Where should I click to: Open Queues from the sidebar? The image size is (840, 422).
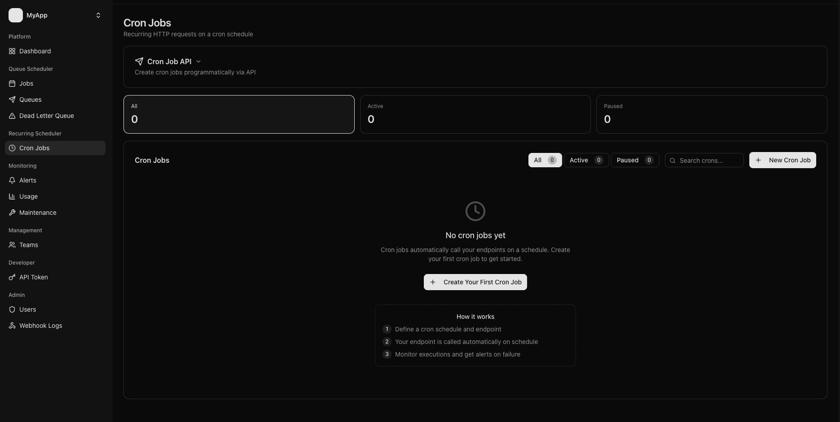[x=30, y=100]
